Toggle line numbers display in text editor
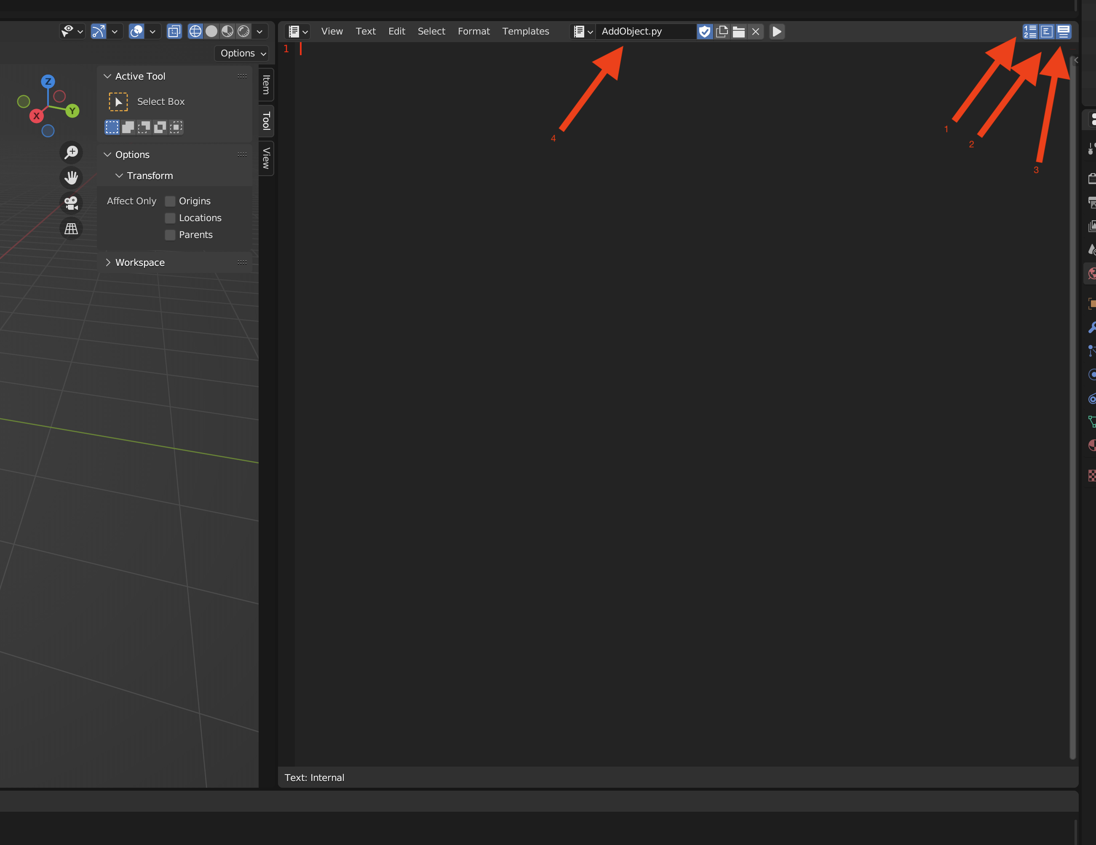Viewport: 1096px width, 845px height. click(x=1030, y=32)
